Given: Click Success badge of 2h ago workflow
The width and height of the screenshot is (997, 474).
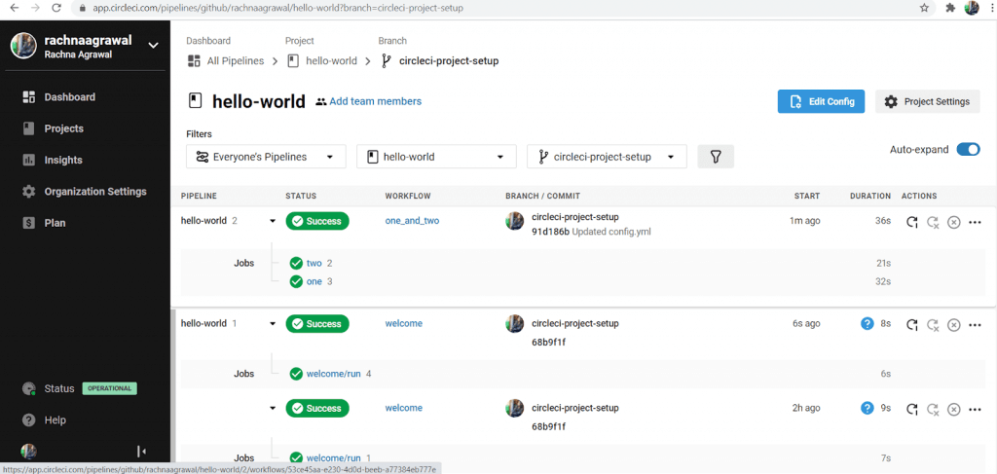Looking at the screenshot, I should point(317,408).
